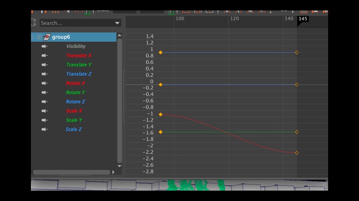Screen dimensions: 359x201
Task: Click the outliner vertical scrollbar thumb
Action: click(x=119, y=101)
